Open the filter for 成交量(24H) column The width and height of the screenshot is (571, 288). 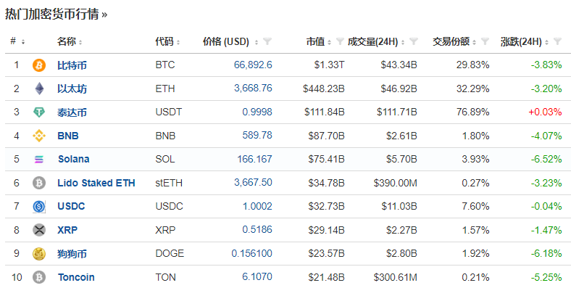(413, 41)
